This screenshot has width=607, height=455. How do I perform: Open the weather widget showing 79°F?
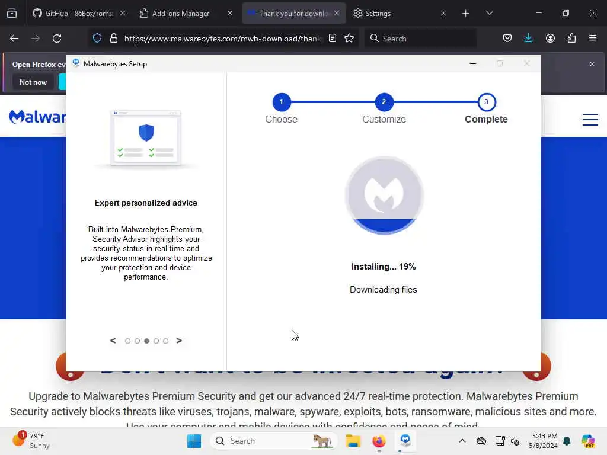[x=31, y=441]
